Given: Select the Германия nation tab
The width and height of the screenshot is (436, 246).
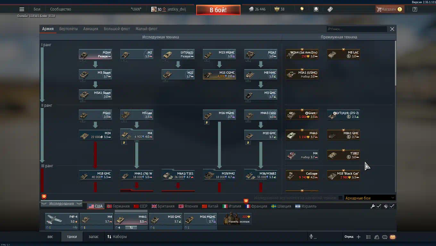Looking at the screenshot, I should (118, 206).
